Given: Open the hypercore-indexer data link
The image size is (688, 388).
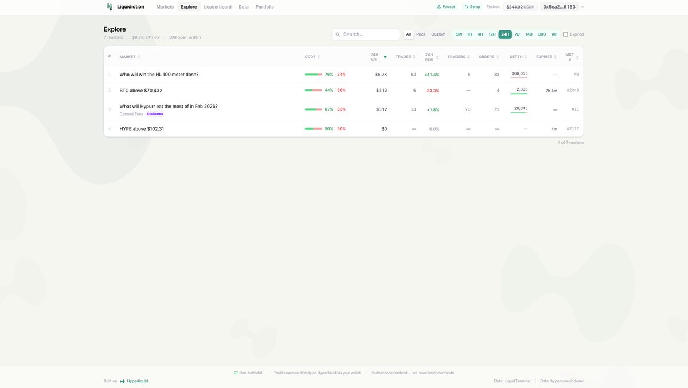Looking at the screenshot, I should click(x=562, y=381).
